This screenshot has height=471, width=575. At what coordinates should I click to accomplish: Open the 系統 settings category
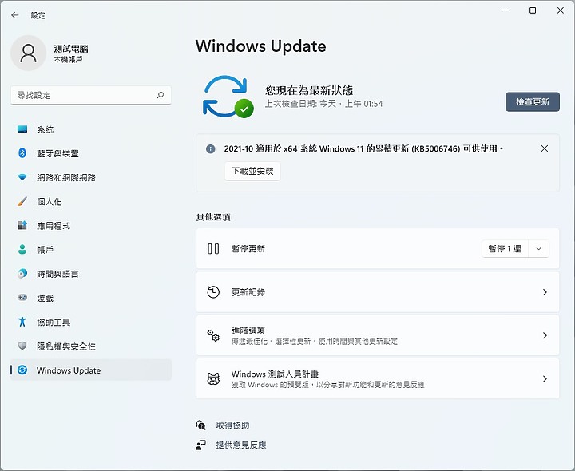coord(91,129)
